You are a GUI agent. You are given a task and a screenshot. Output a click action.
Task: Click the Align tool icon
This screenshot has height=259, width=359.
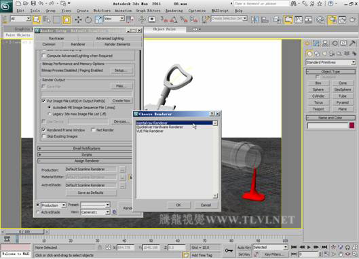click(x=265, y=20)
